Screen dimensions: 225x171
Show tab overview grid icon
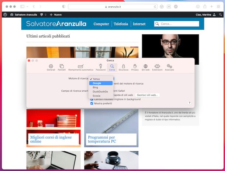coord(218,7)
